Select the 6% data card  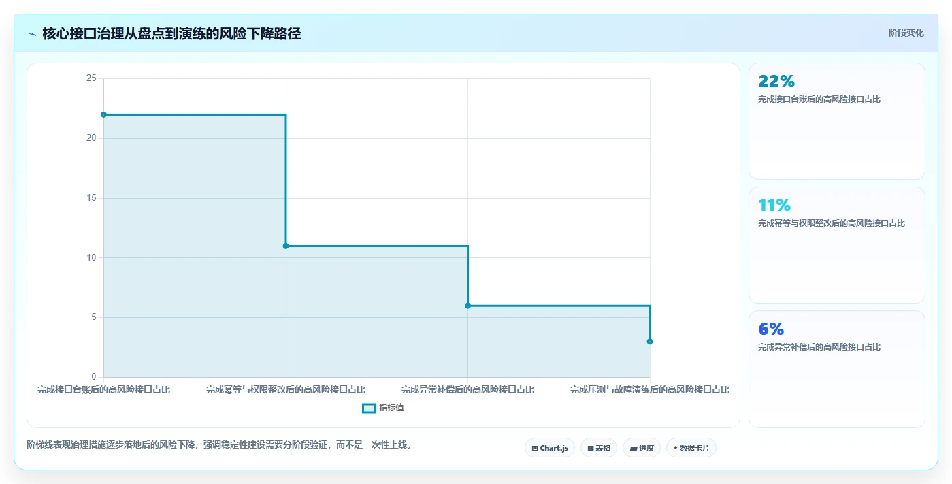837,369
